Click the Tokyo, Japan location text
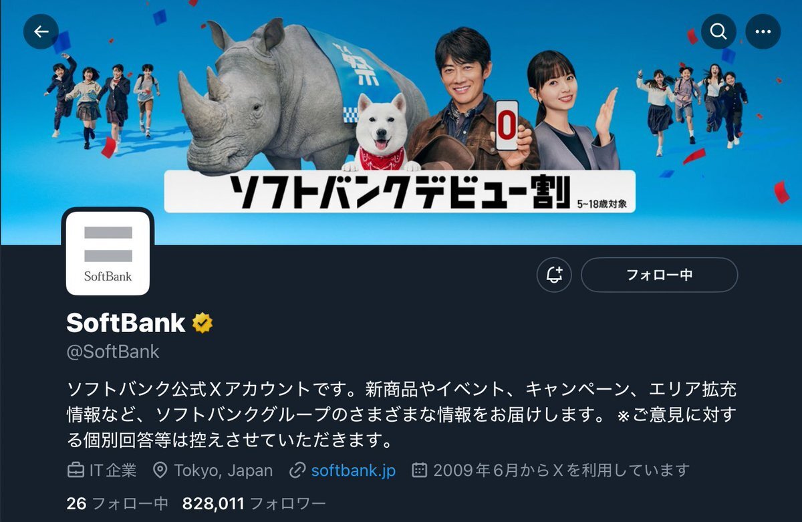Screen dimensions: 802x522 (x=223, y=471)
